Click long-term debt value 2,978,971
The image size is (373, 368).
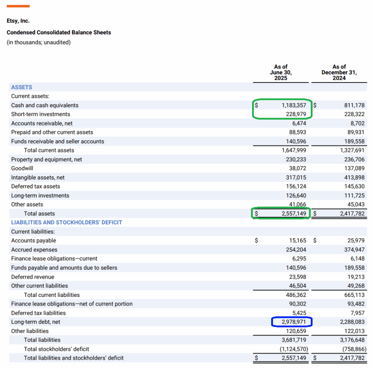294,322
